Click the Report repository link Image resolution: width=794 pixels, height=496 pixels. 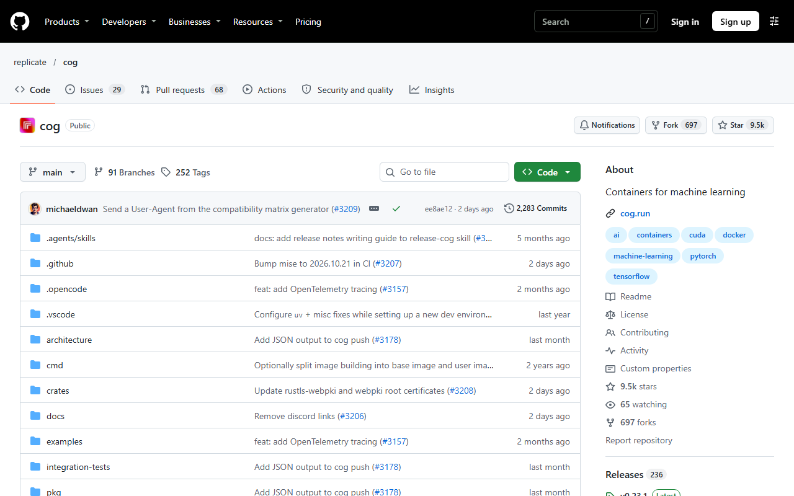[639, 440]
